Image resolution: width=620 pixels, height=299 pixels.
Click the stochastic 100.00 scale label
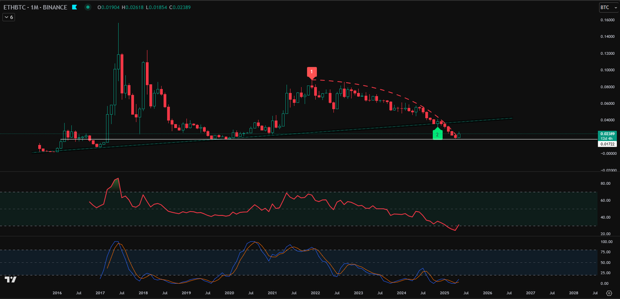click(607, 242)
